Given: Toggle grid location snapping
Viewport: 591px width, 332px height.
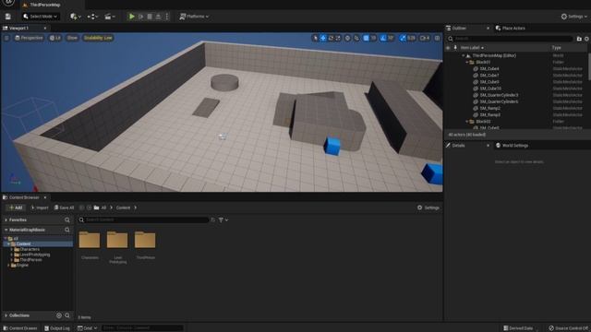Looking at the screenshot, I should point(366,38).
